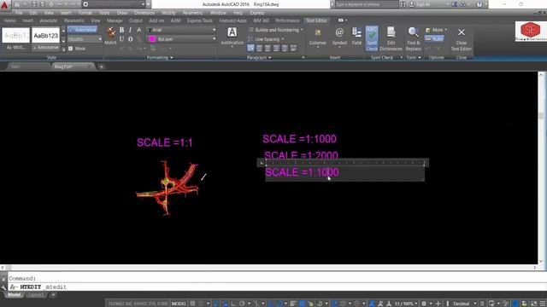Click the new drawing tab plus button
This screenshot has height=307, width=547.
tap(102, 67)
